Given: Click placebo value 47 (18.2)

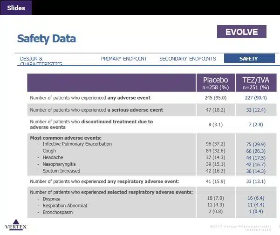Looking at the screenshot, I should click(x=215, y=110).
